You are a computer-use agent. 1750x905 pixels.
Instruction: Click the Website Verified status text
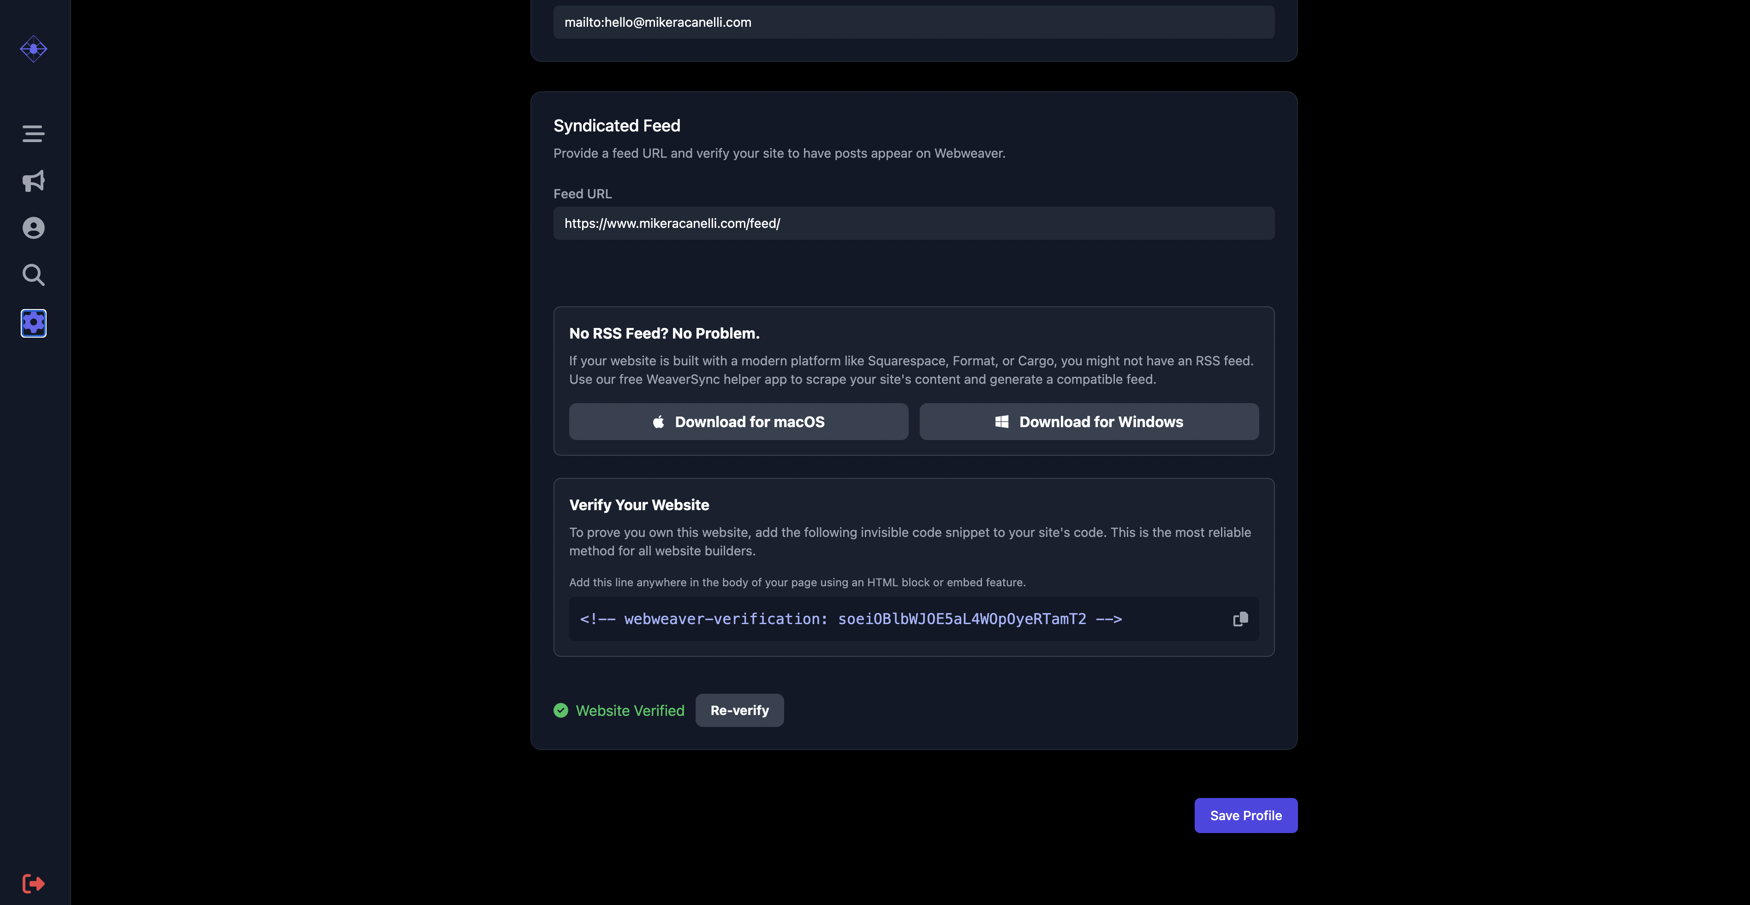(x=630, y=710)
